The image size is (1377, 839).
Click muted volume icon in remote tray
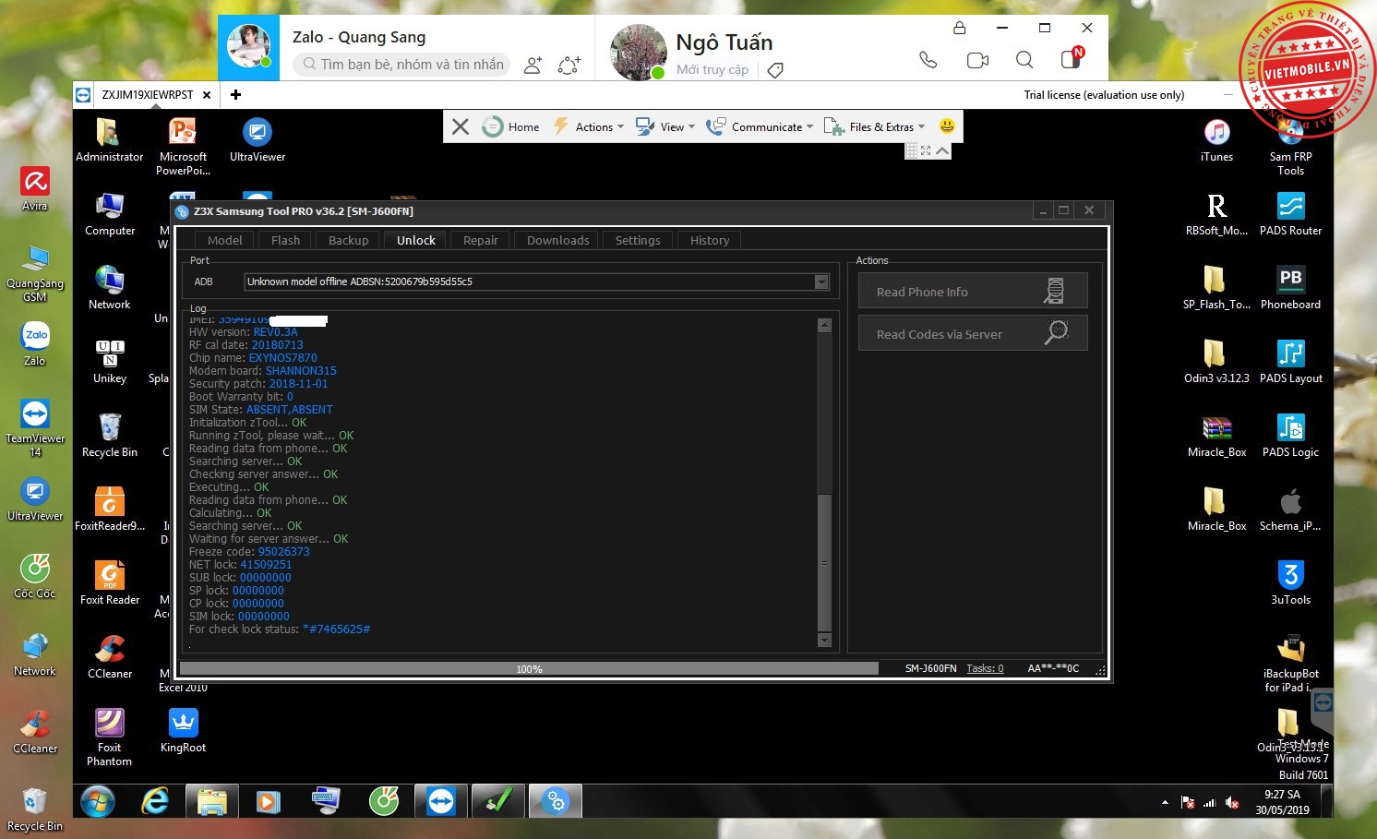click(x=1232, y=802)
